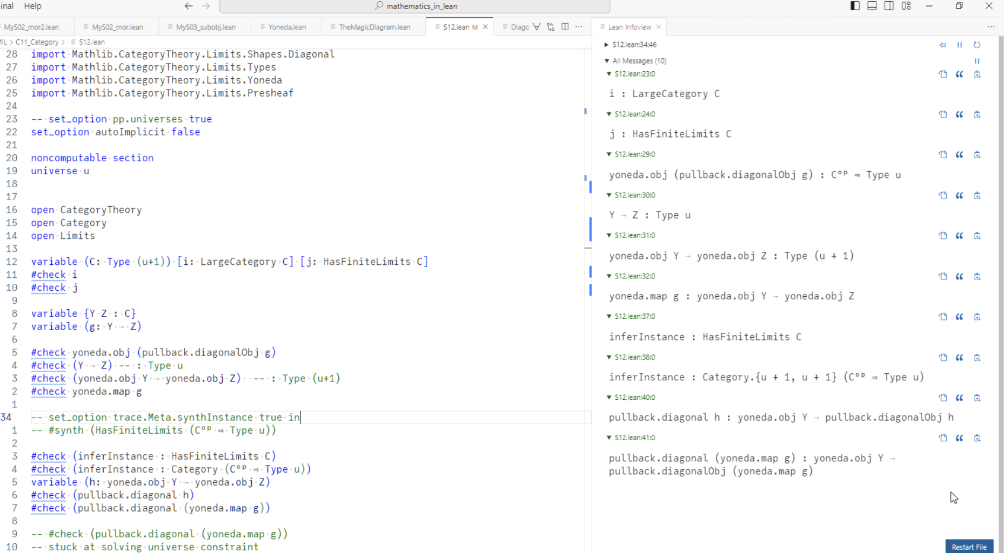Go back with the left arrow
Screen dimensions: 1004x553
[x=189, y=6]
